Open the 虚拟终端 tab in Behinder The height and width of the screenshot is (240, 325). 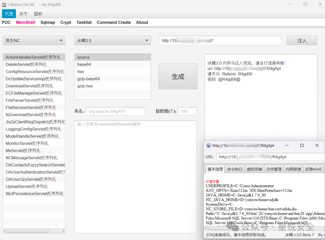pos(254,169)
